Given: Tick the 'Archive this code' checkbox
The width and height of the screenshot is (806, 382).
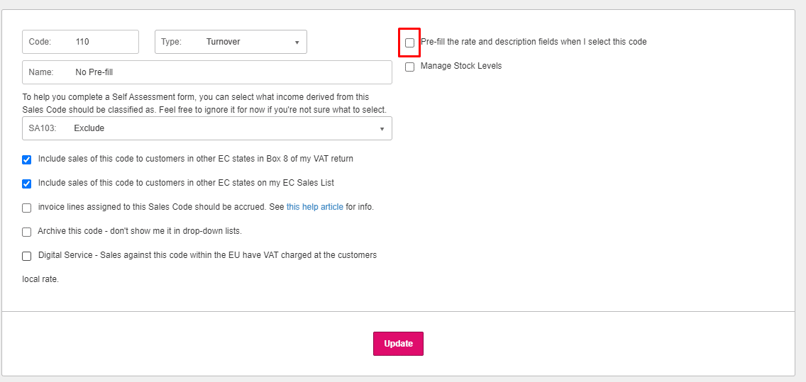Looking at the screenshot, I should coord(27,232).
